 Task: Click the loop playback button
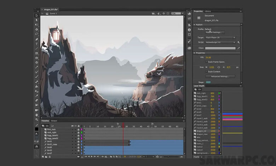pos(106,157)
